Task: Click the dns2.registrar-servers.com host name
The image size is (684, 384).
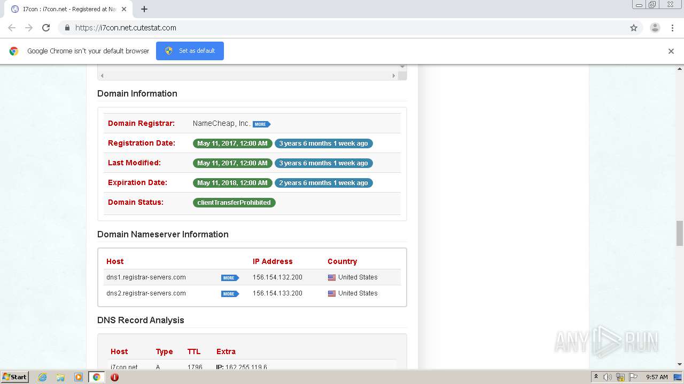Action: [146, 293]
